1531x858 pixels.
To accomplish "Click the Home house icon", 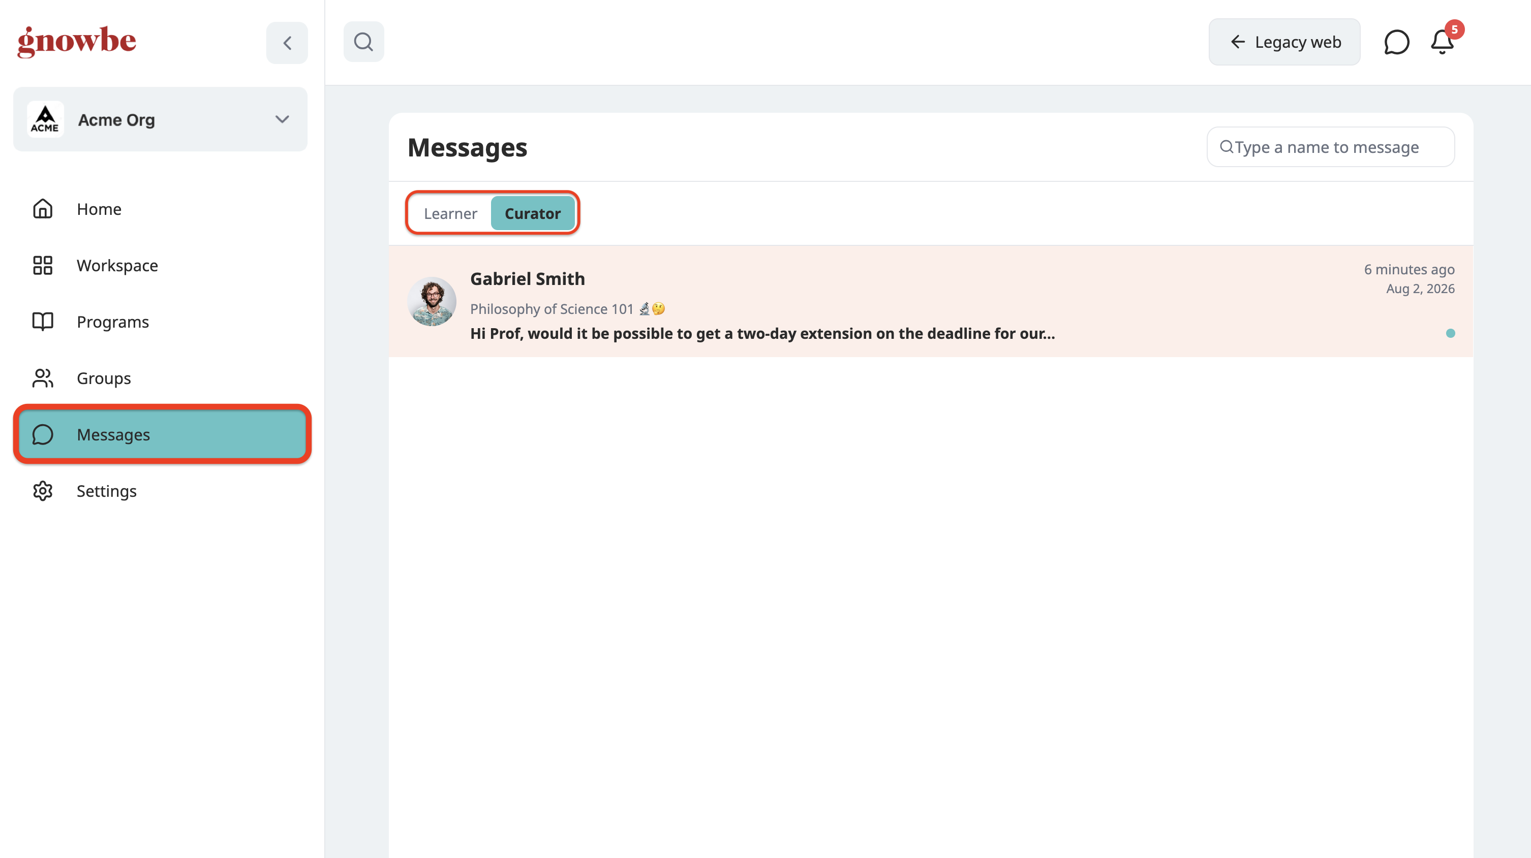I will [43, 209].
